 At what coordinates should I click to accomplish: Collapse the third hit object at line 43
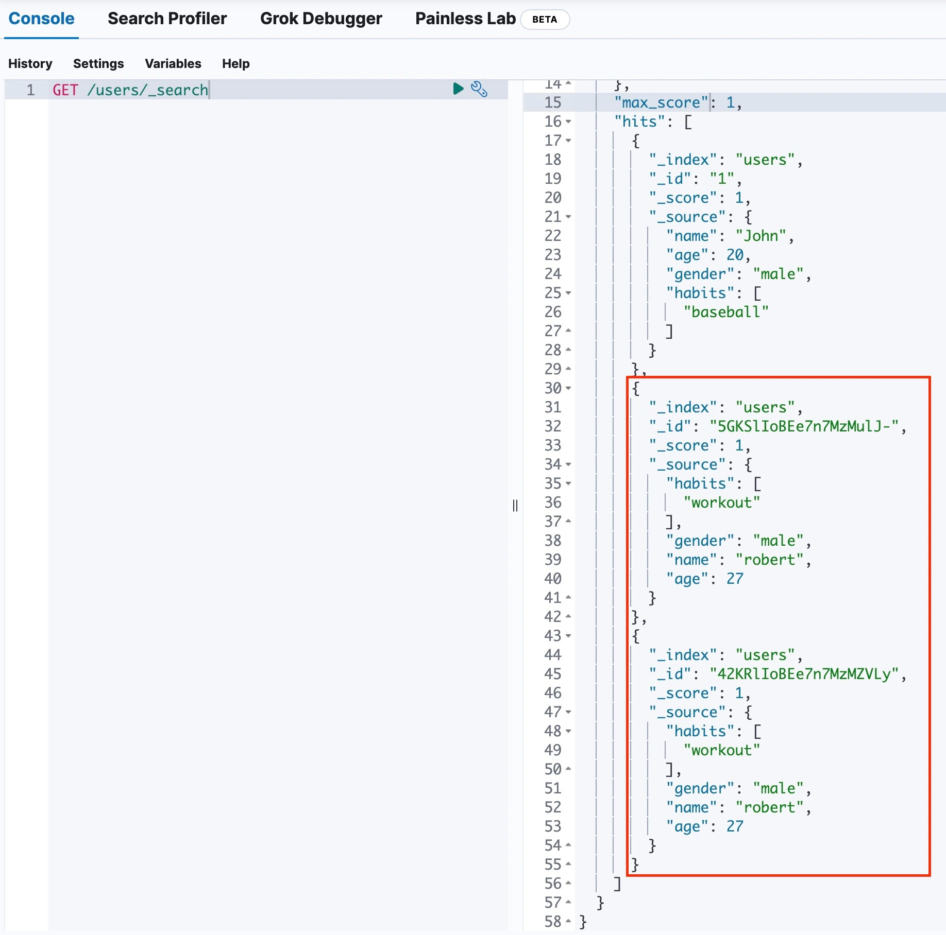[x=568, y=636]
